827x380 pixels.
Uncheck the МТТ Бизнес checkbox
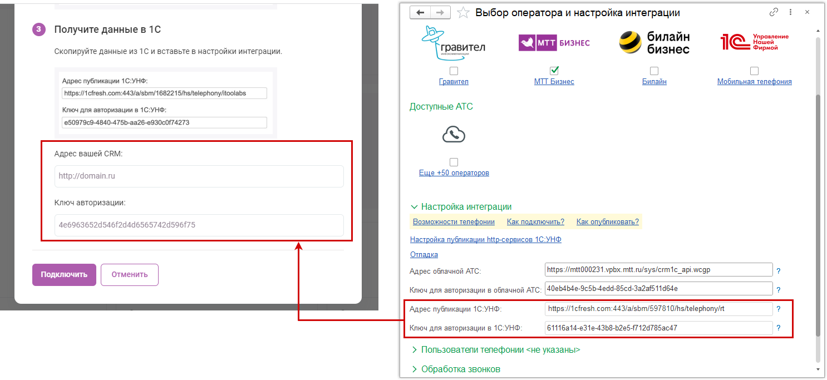[554, 71]
